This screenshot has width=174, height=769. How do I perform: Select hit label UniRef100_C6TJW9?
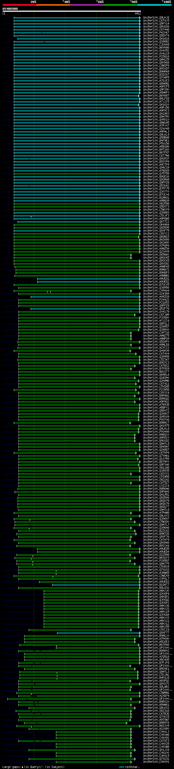pos(156,315)
